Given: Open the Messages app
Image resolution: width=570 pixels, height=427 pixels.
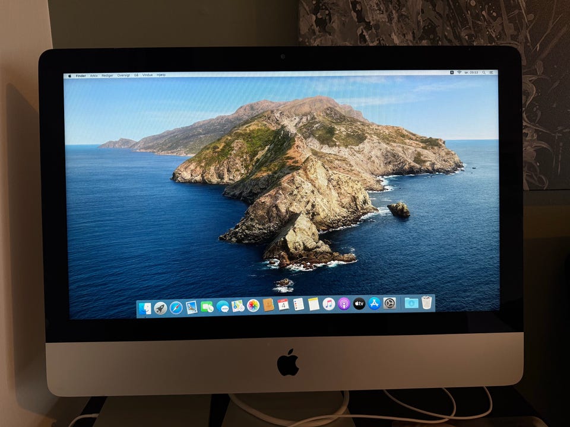Looking at the screenshot, I should (223, 307).
